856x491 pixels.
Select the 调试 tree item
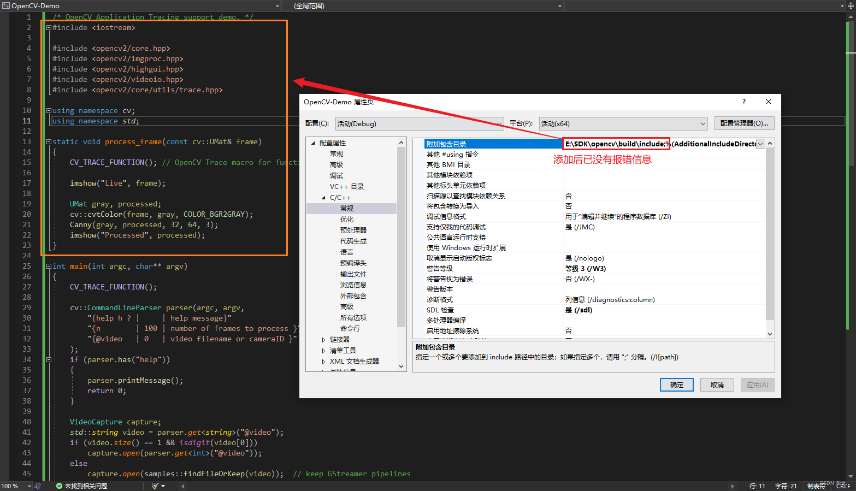[x=337, y=176]
